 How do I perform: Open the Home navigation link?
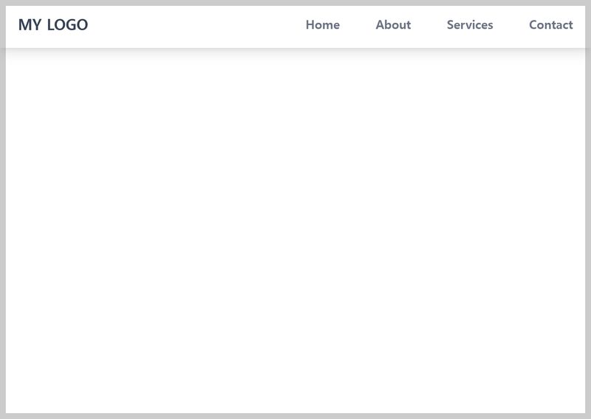(x=322, y=25)
